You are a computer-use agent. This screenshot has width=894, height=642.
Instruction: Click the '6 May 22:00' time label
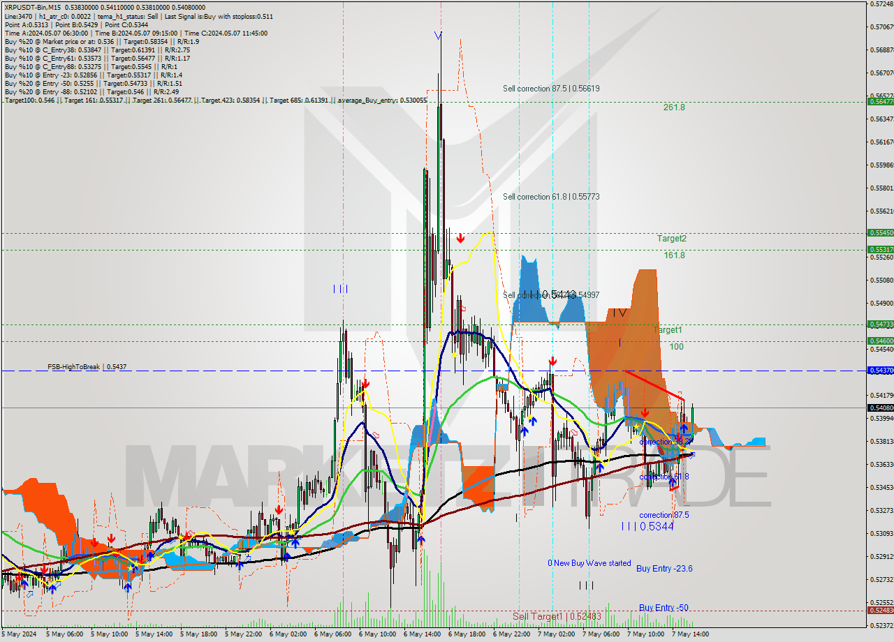[x=512, y=635]
